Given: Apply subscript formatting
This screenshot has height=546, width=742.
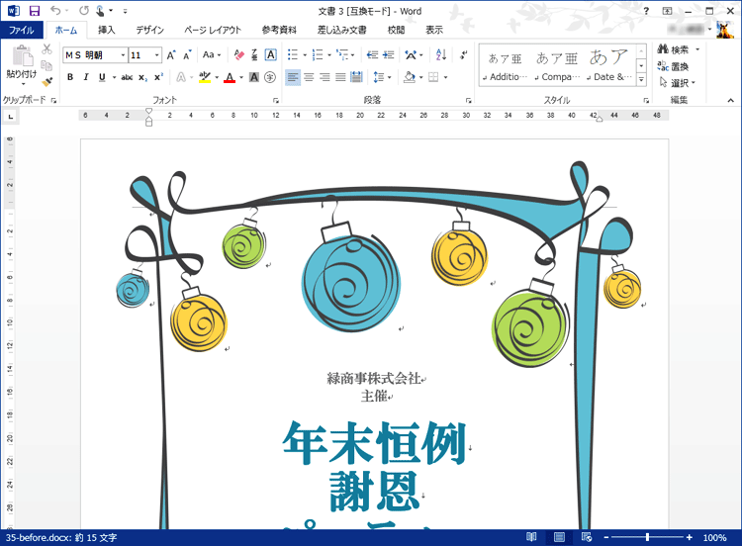Looking at the screenshot, I should point(142,77).
